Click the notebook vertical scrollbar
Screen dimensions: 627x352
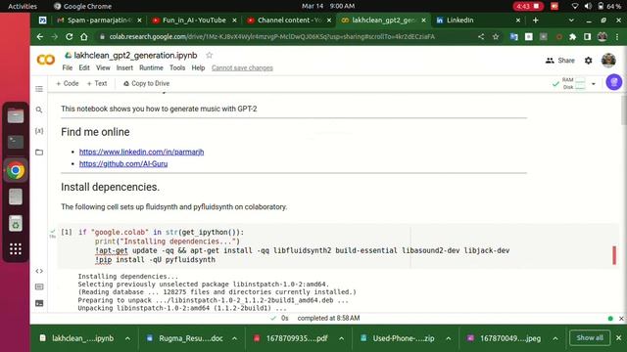click(x=624, y=110)
